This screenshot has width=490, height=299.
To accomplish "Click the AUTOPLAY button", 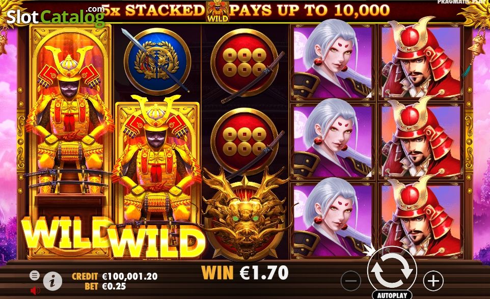I will click(392, 295).
